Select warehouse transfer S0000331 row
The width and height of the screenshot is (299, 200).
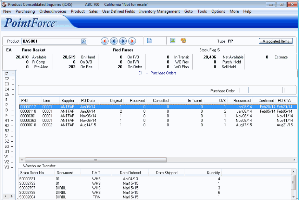point(154,179)
